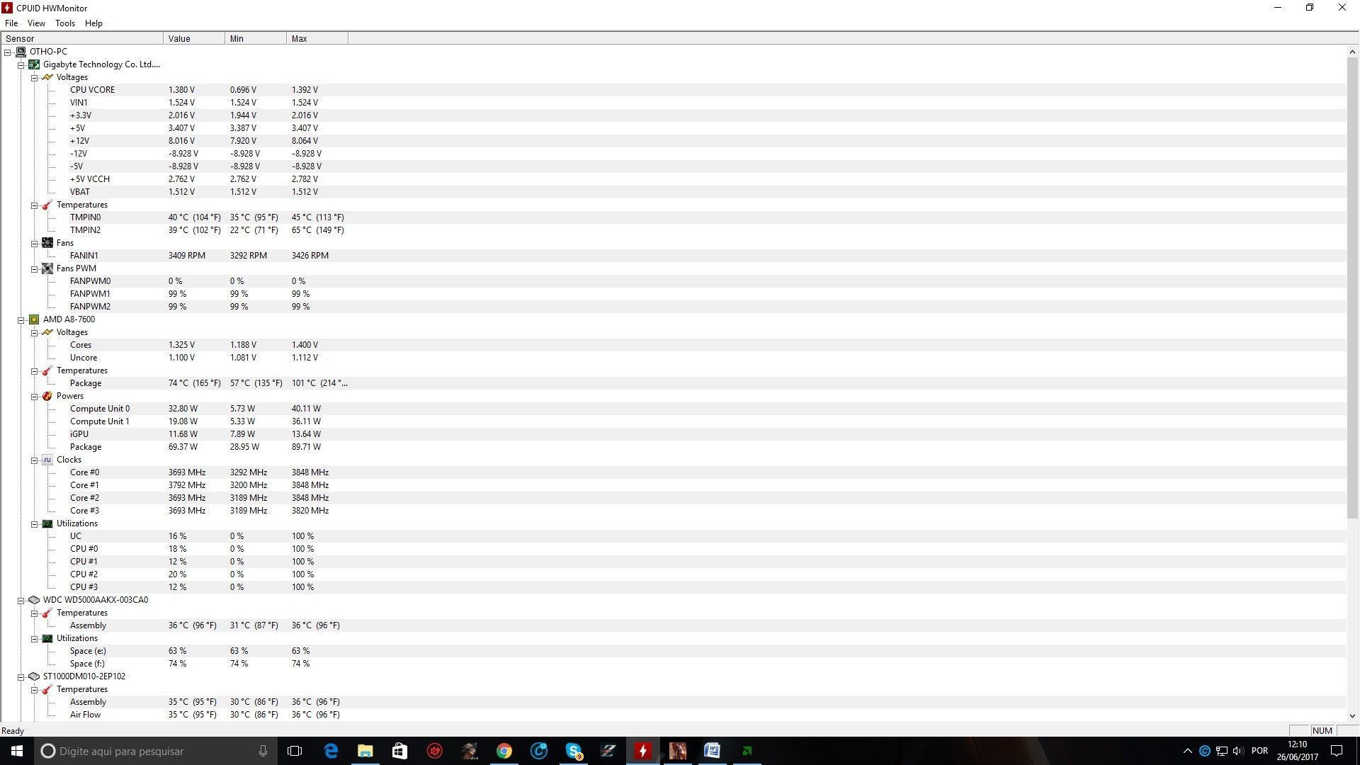Collapse the AMD A8-7600 node
Screen dimensions: 1360x765
(21, 320)
